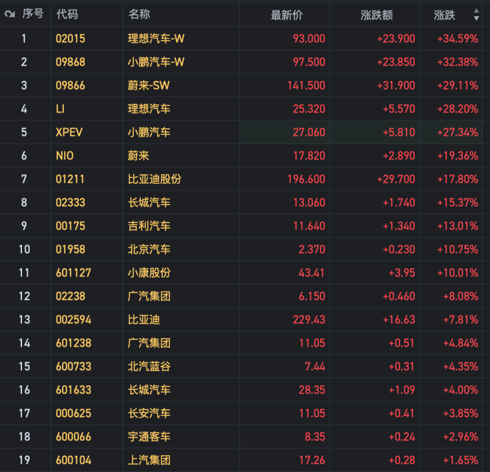Click 宇通客车 stock name

click(149, 437)
